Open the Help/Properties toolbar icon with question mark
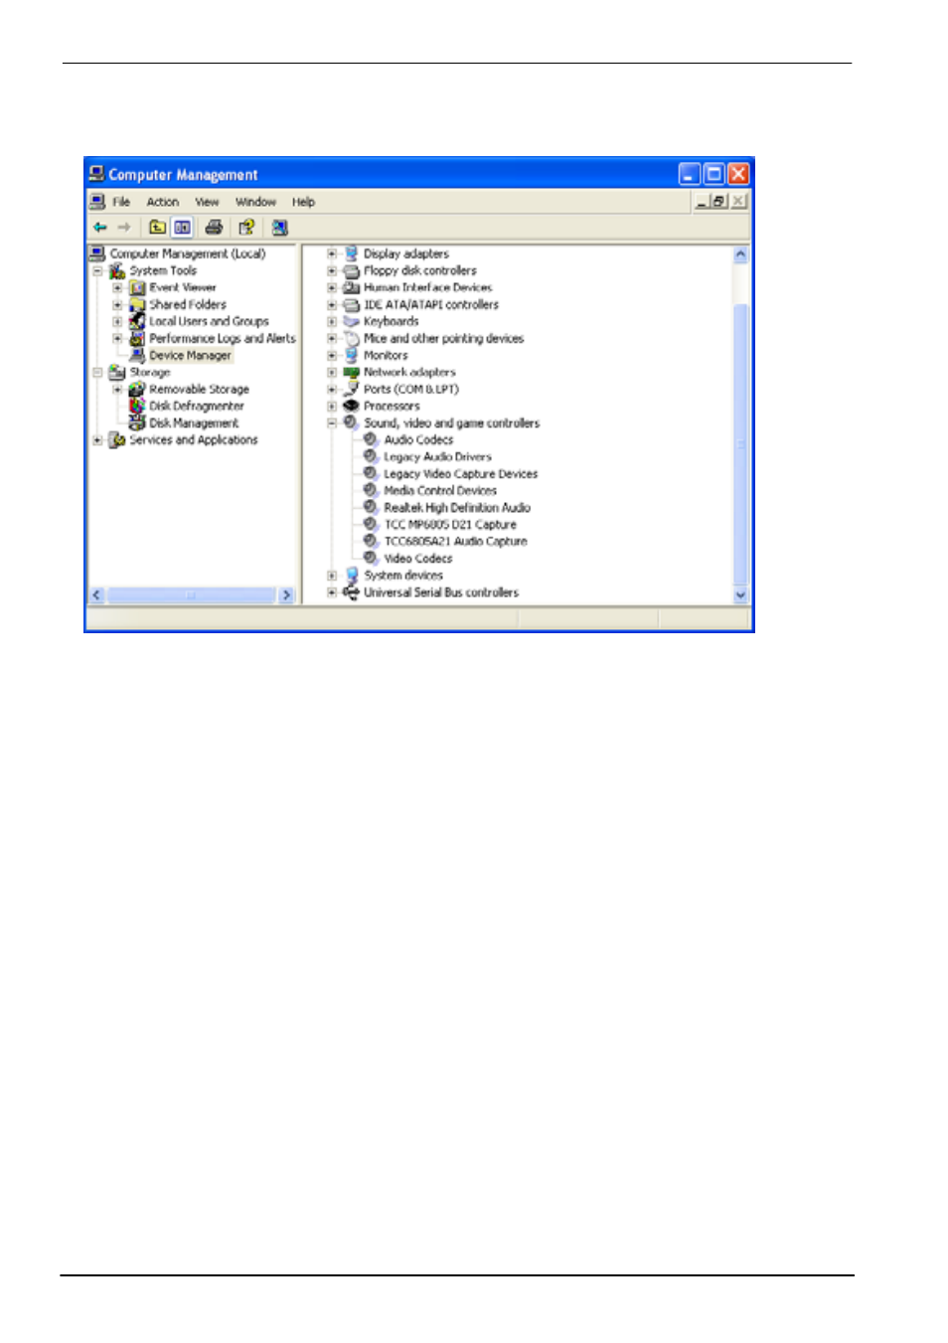Viewport: 948px width, 1343px height. coord(245,228)
